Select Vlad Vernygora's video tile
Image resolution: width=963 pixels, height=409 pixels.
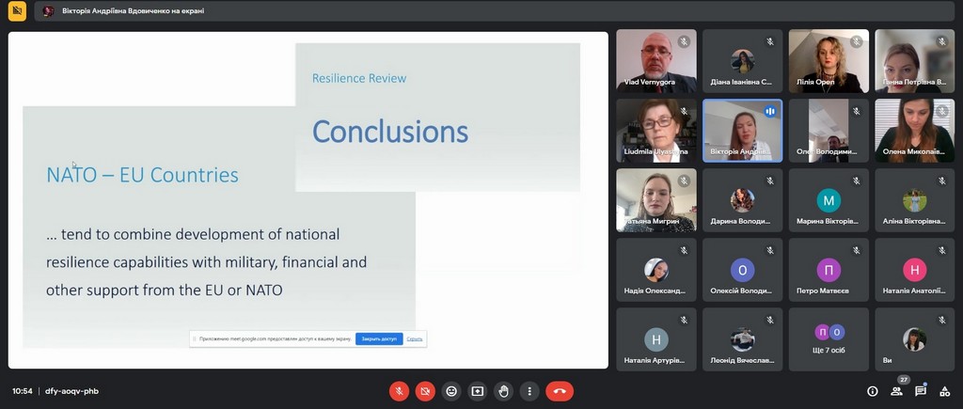[656, 61]
